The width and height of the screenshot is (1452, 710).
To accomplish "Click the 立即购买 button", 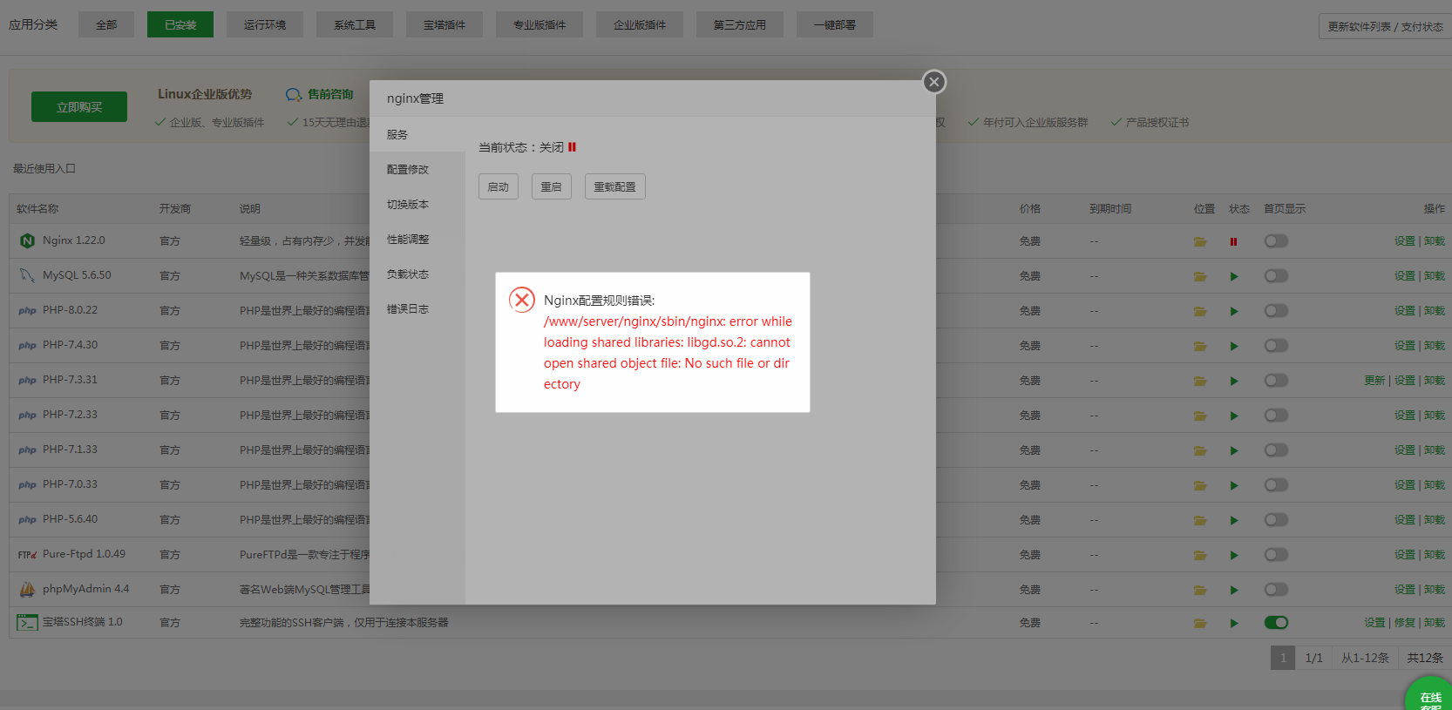I will click(79, 106).
